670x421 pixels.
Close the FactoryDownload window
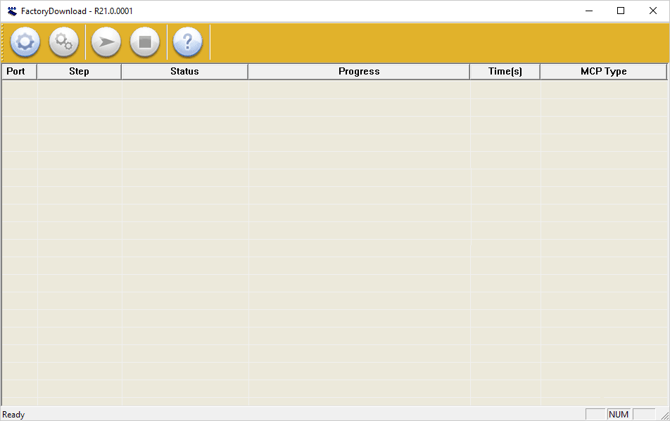653,11
